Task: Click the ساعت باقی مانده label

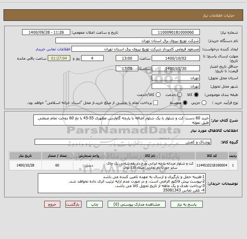Action: (32, 58)
